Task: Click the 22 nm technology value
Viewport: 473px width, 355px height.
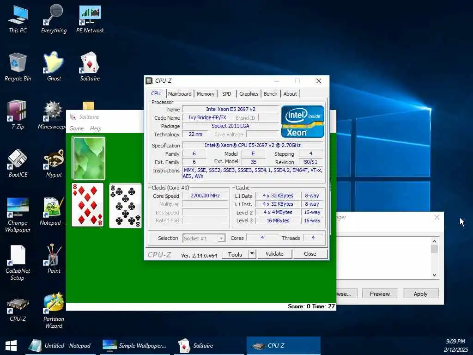Action: (195, 134)
